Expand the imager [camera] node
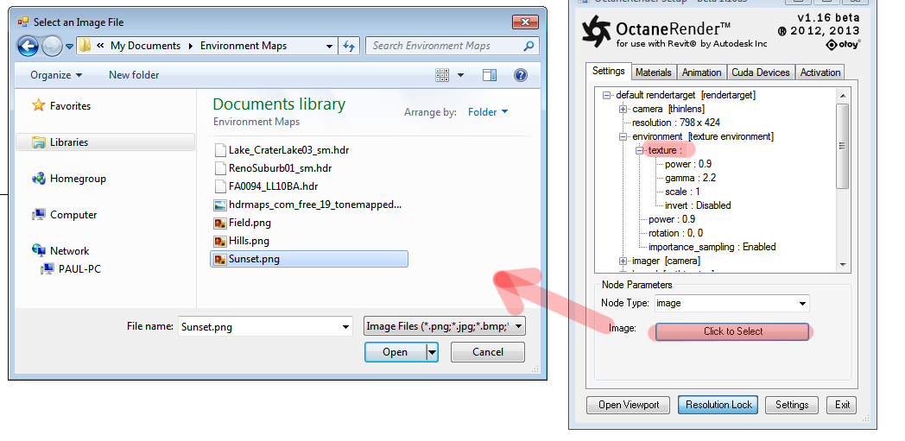 click(x=623, y=261)
